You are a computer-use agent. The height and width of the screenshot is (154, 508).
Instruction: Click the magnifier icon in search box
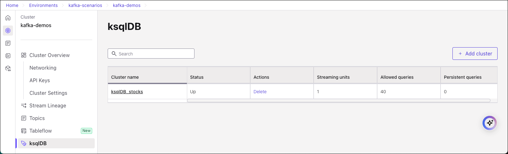coord(114,54)
